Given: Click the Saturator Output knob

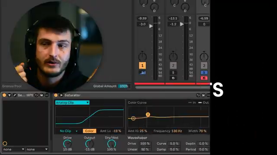Looking at the screenshot, I should pyautogui.click(x=90, y=144).
